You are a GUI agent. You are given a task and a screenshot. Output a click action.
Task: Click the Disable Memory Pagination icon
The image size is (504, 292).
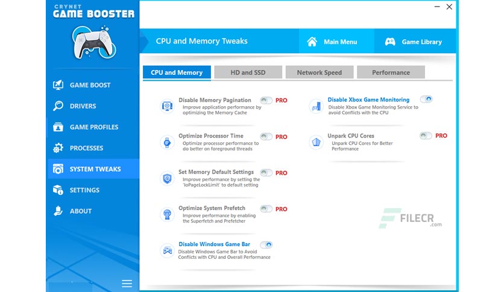pos(167,106)
